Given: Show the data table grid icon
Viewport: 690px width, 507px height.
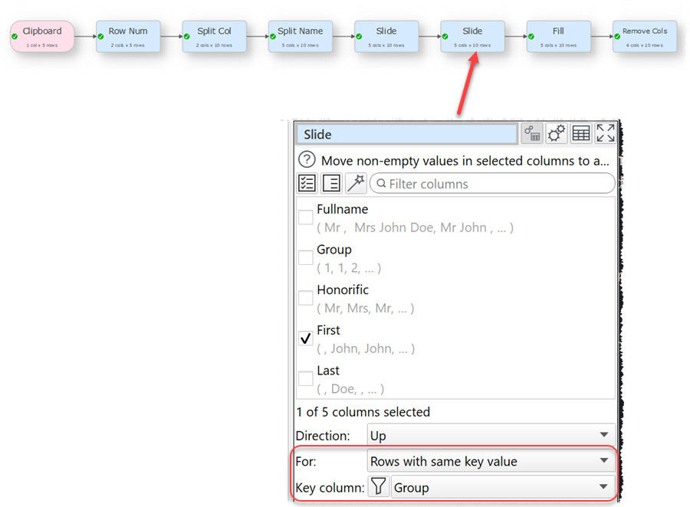Looking at the screenshot, I should pyautogui.click(x=581, y=133).
